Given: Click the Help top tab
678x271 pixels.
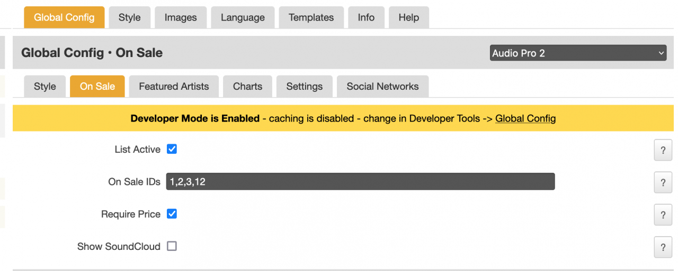Looking at the screenshot, I should click(x=408, y=17).
